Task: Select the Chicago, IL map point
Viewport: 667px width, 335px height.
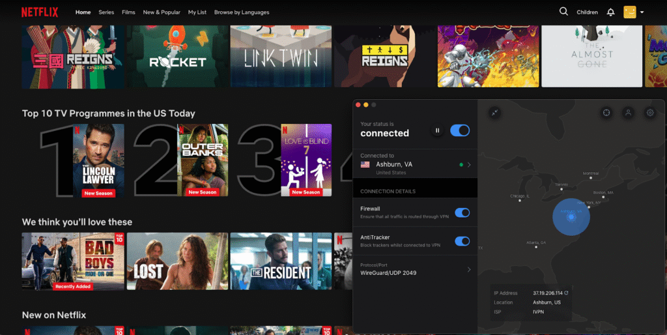Action: tap(520, 200)
